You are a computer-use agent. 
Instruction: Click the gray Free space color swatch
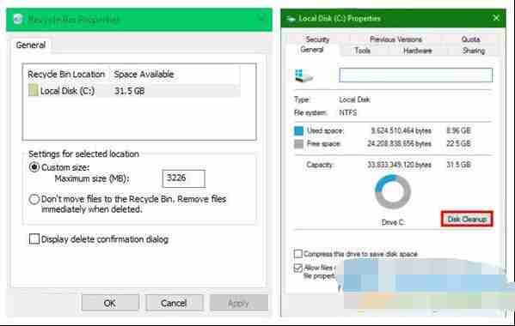(x=299, y=144)
